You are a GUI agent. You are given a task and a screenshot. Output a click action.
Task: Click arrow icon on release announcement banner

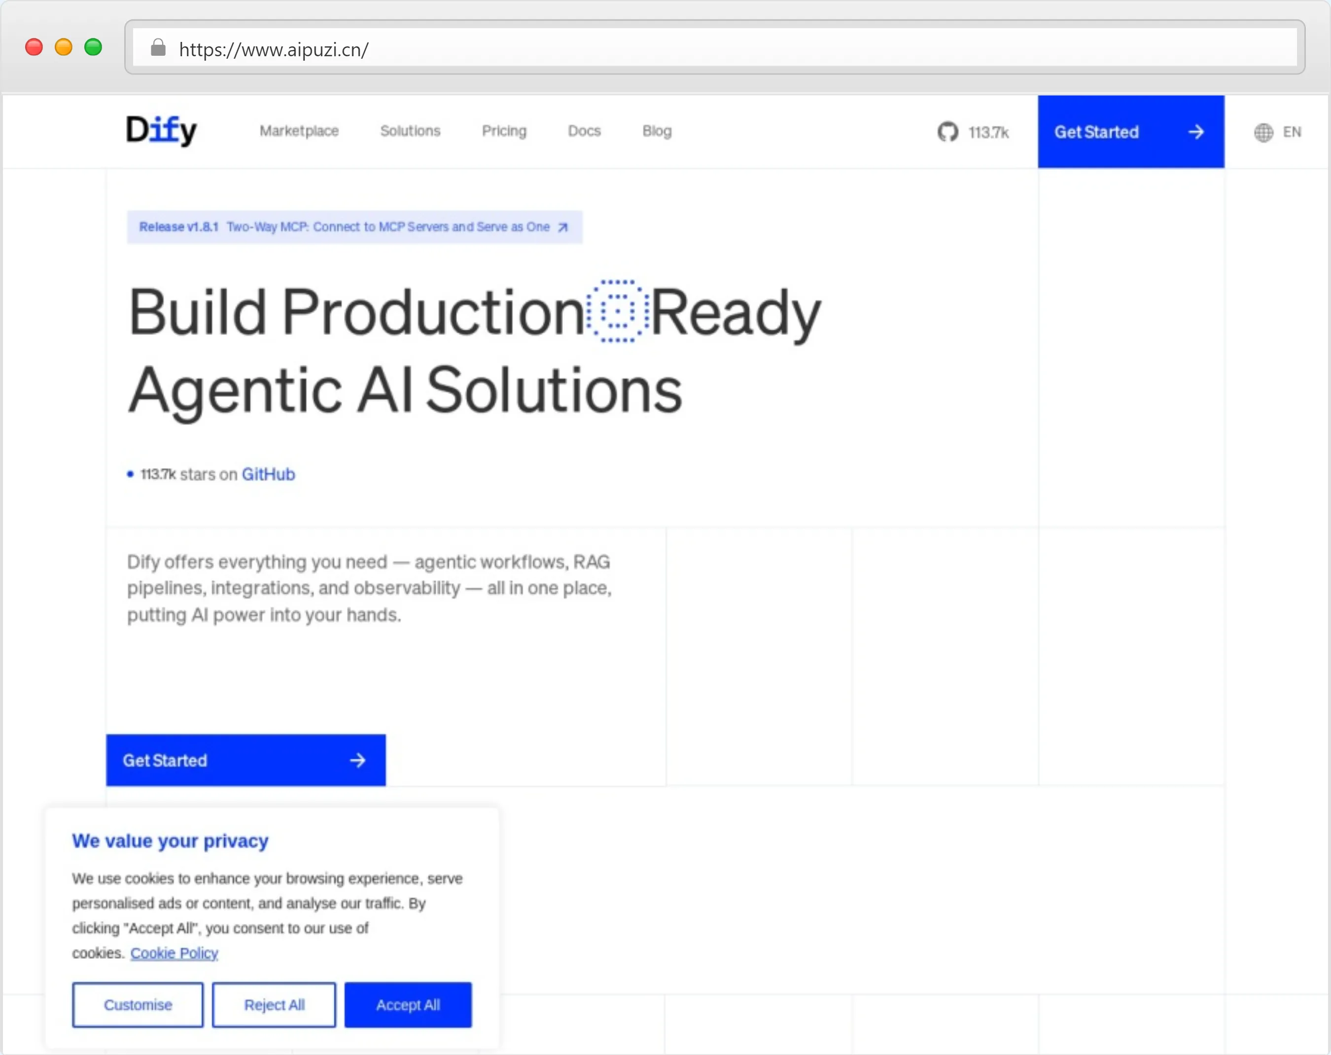click(x=562, y=227)
